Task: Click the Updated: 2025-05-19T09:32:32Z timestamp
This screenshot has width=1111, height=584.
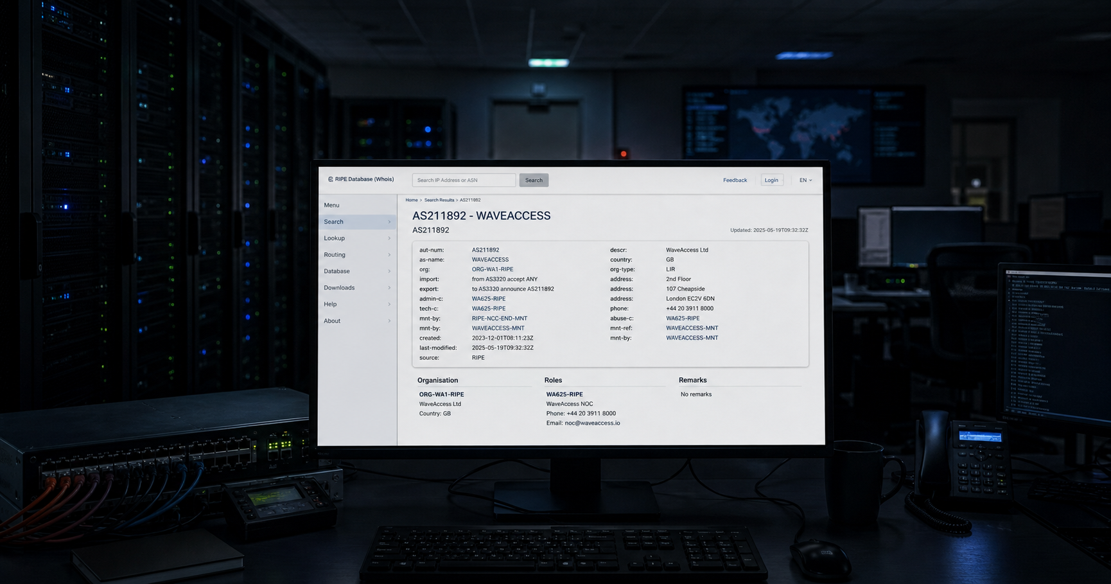Action: point(769,230)
